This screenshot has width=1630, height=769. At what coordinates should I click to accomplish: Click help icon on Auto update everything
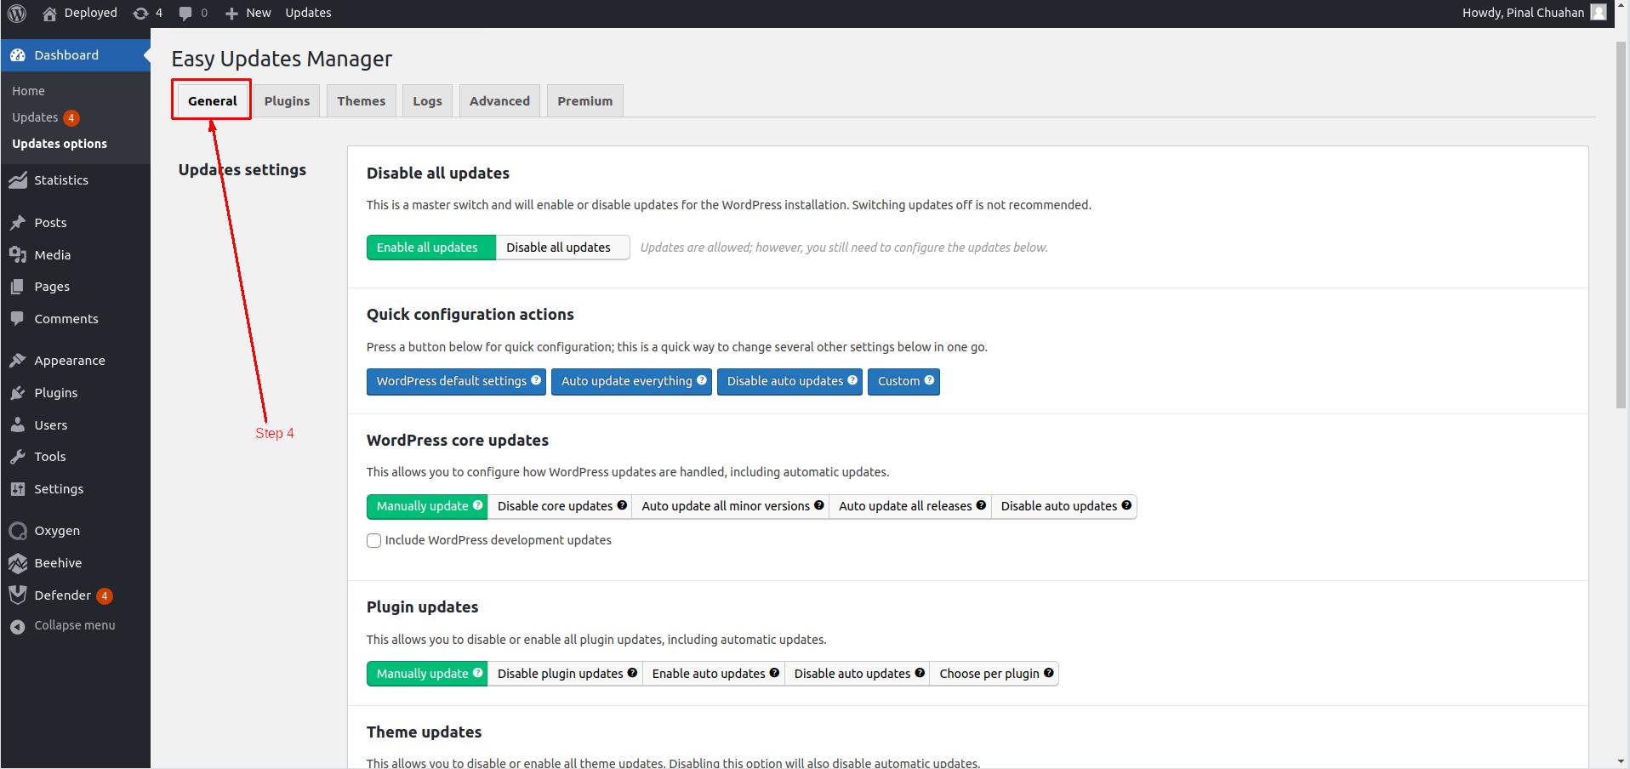pyautogui.click(x=702, y=380)
